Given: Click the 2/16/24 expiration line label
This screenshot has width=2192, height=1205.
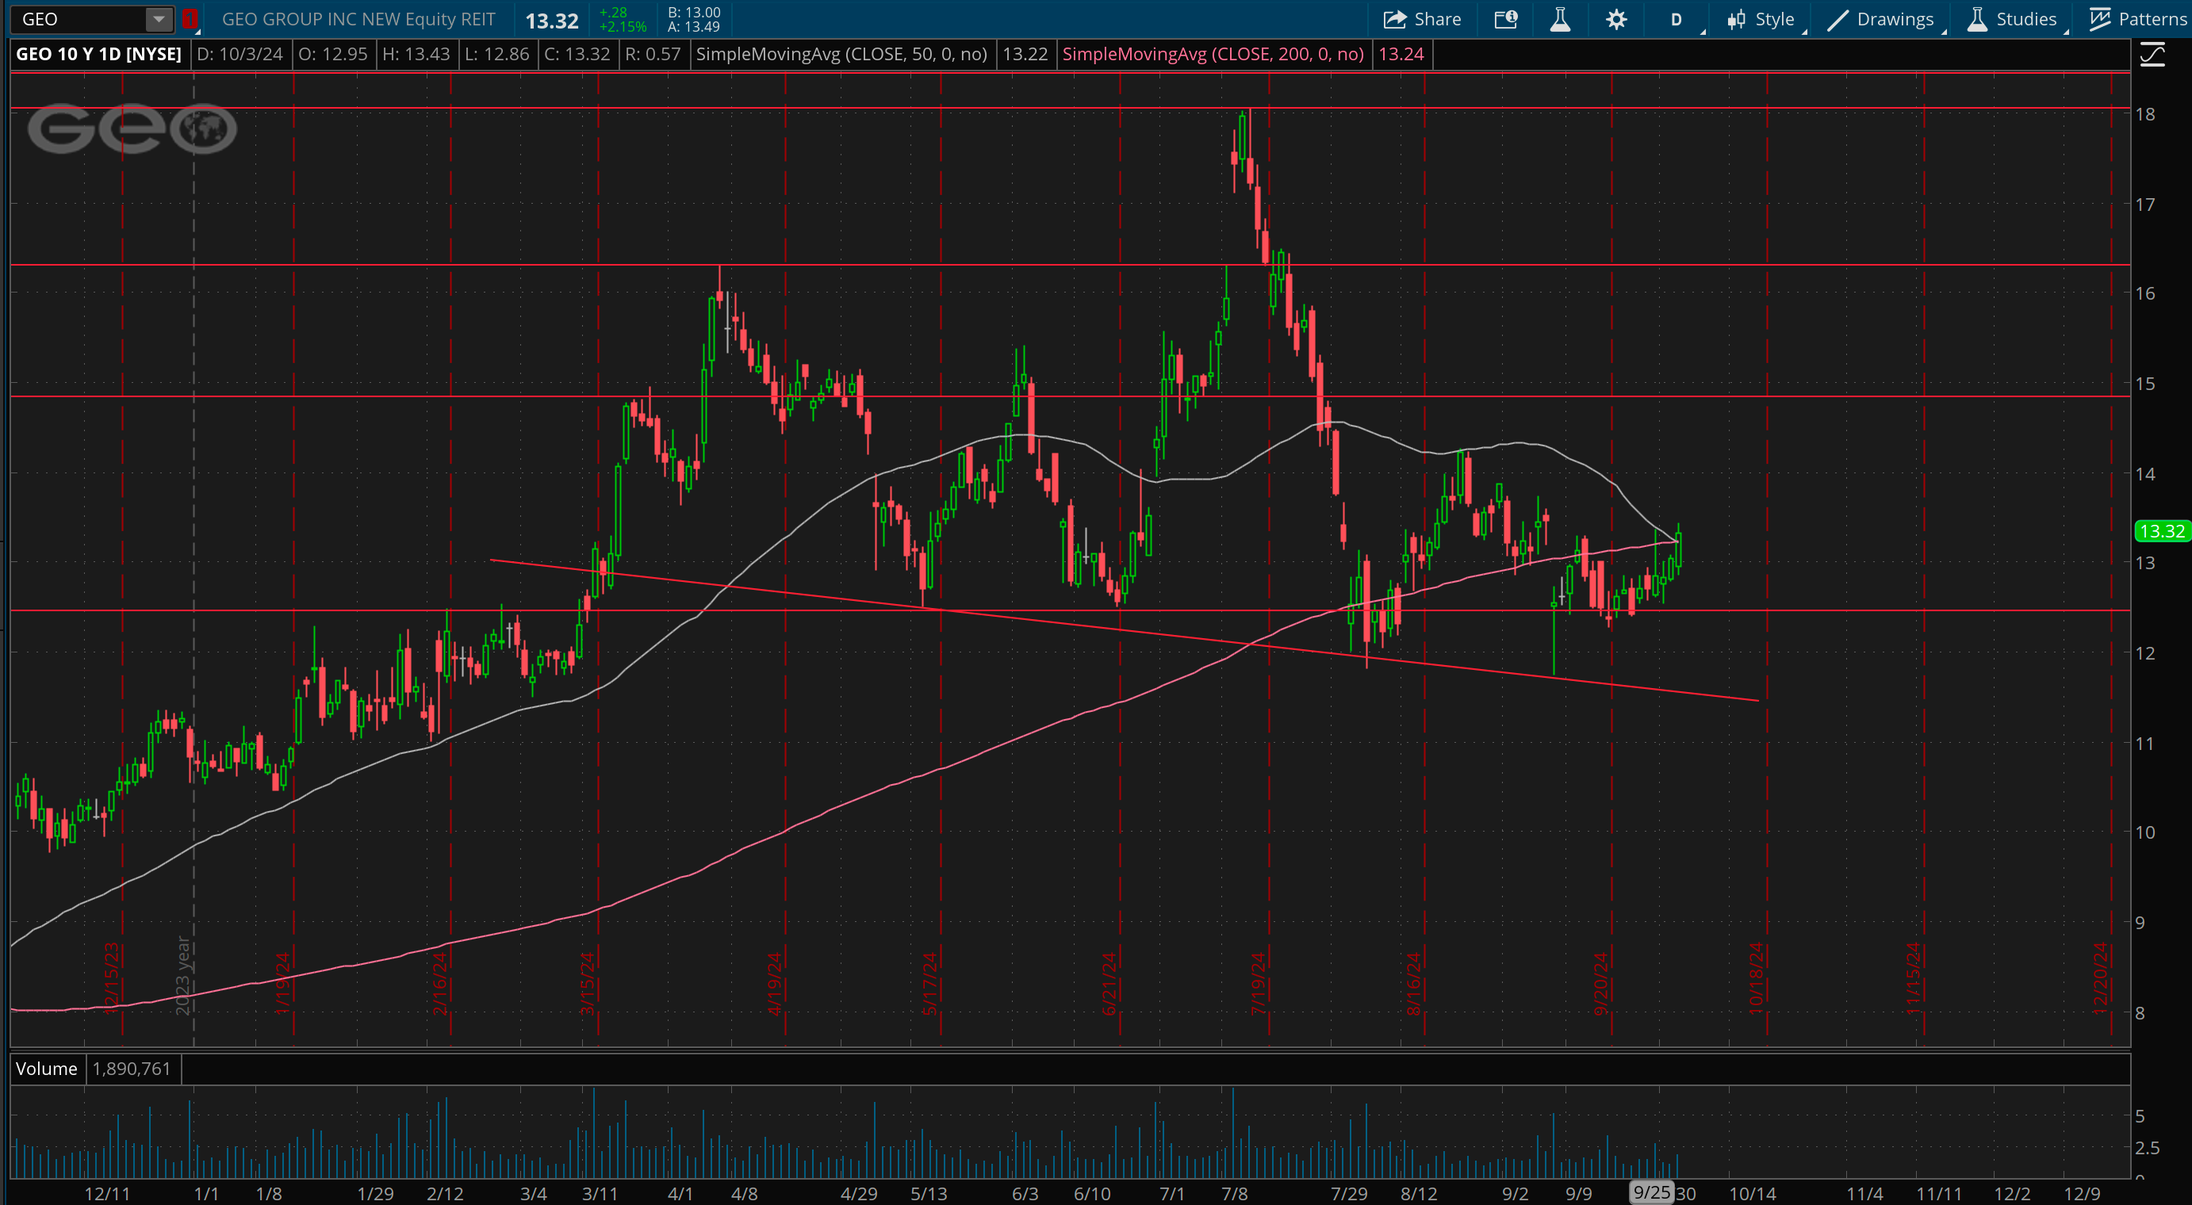Looking at the screenshot, I should [x=440, y=983].
